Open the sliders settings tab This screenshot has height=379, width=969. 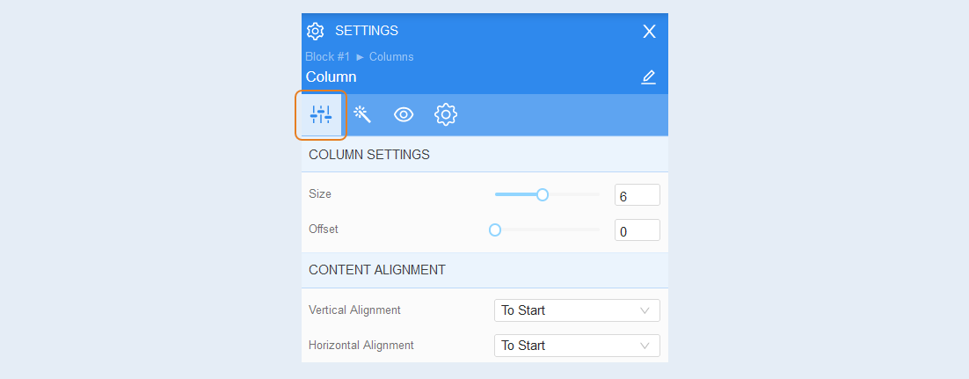coord(321,114)
